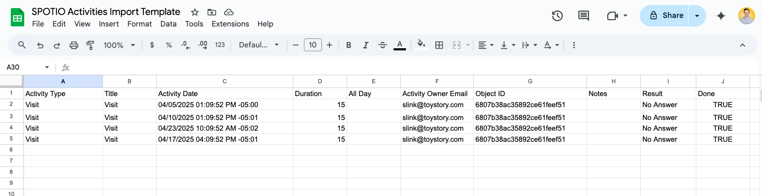Open the Format menu
The width and height of the screenshot is (762, 196).
click(x=140, y=24)
